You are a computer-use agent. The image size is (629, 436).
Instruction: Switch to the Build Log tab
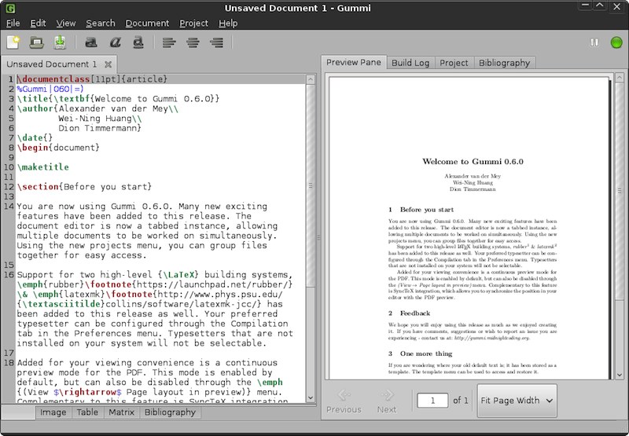(x=410, y=63)
